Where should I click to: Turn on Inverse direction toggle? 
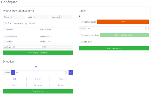81,35
